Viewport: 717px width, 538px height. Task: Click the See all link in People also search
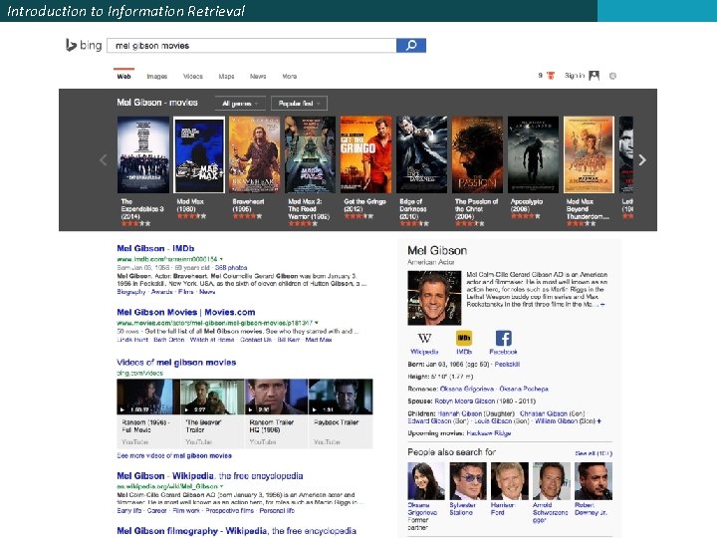click(594, 453)
